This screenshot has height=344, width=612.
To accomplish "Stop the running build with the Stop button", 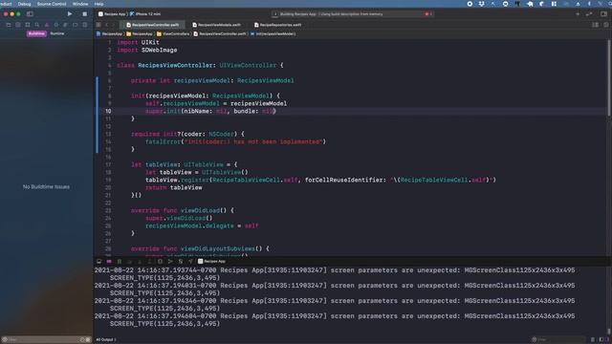I will [85, 13].
